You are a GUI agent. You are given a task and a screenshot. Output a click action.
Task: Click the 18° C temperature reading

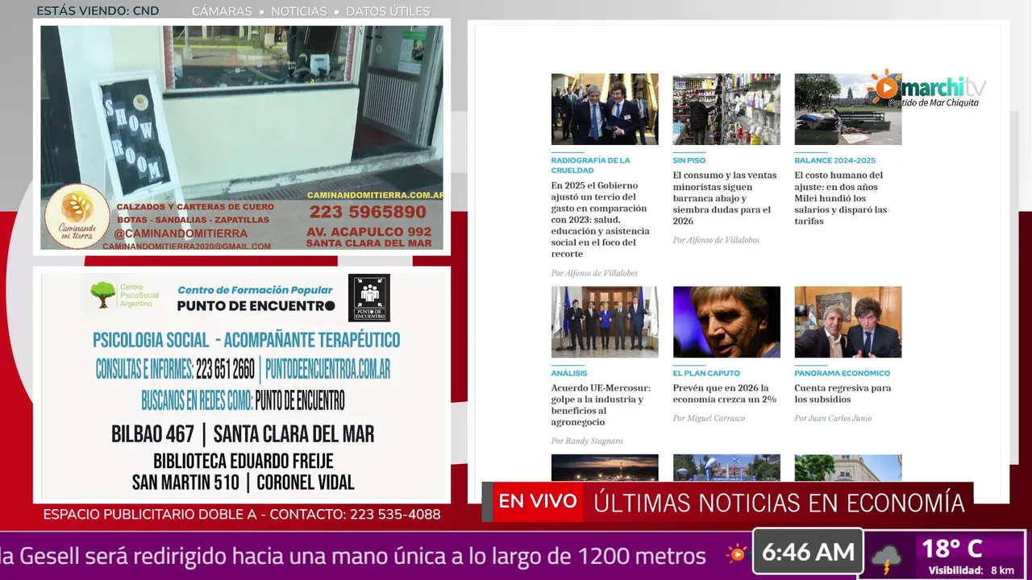coord(951,549)
